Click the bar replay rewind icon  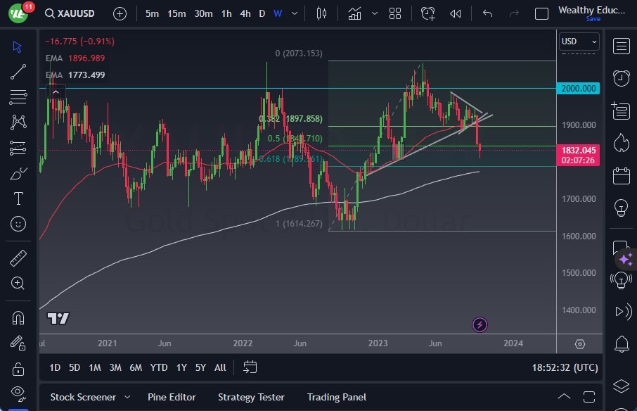[x=456, y=13]
